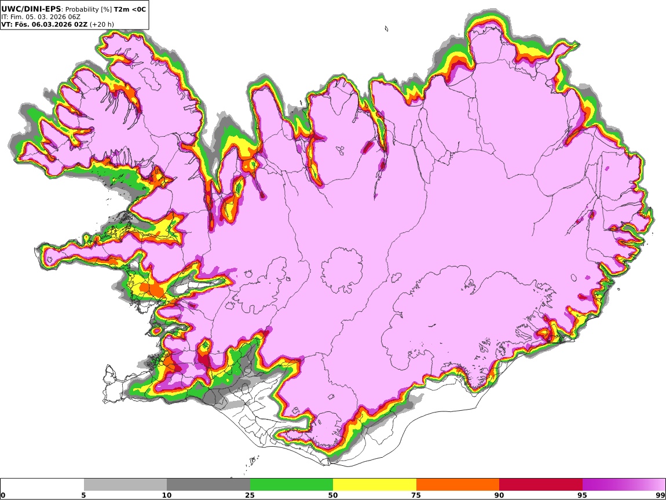Click the UWC/DINI-EPS title text

point(31,9)
